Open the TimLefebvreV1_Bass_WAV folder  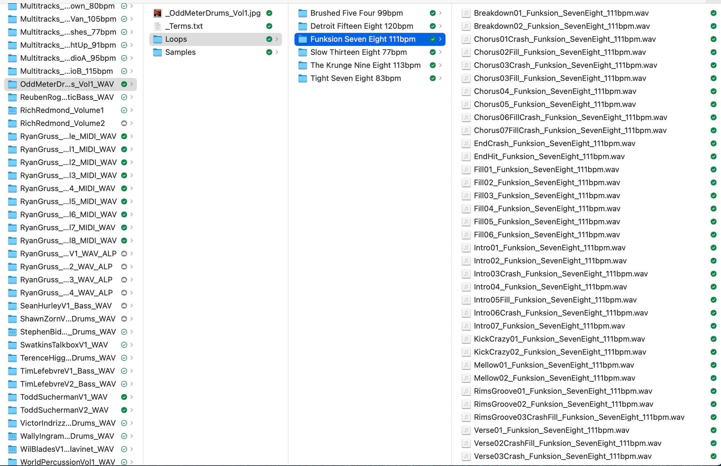click(x=67, y=371)
